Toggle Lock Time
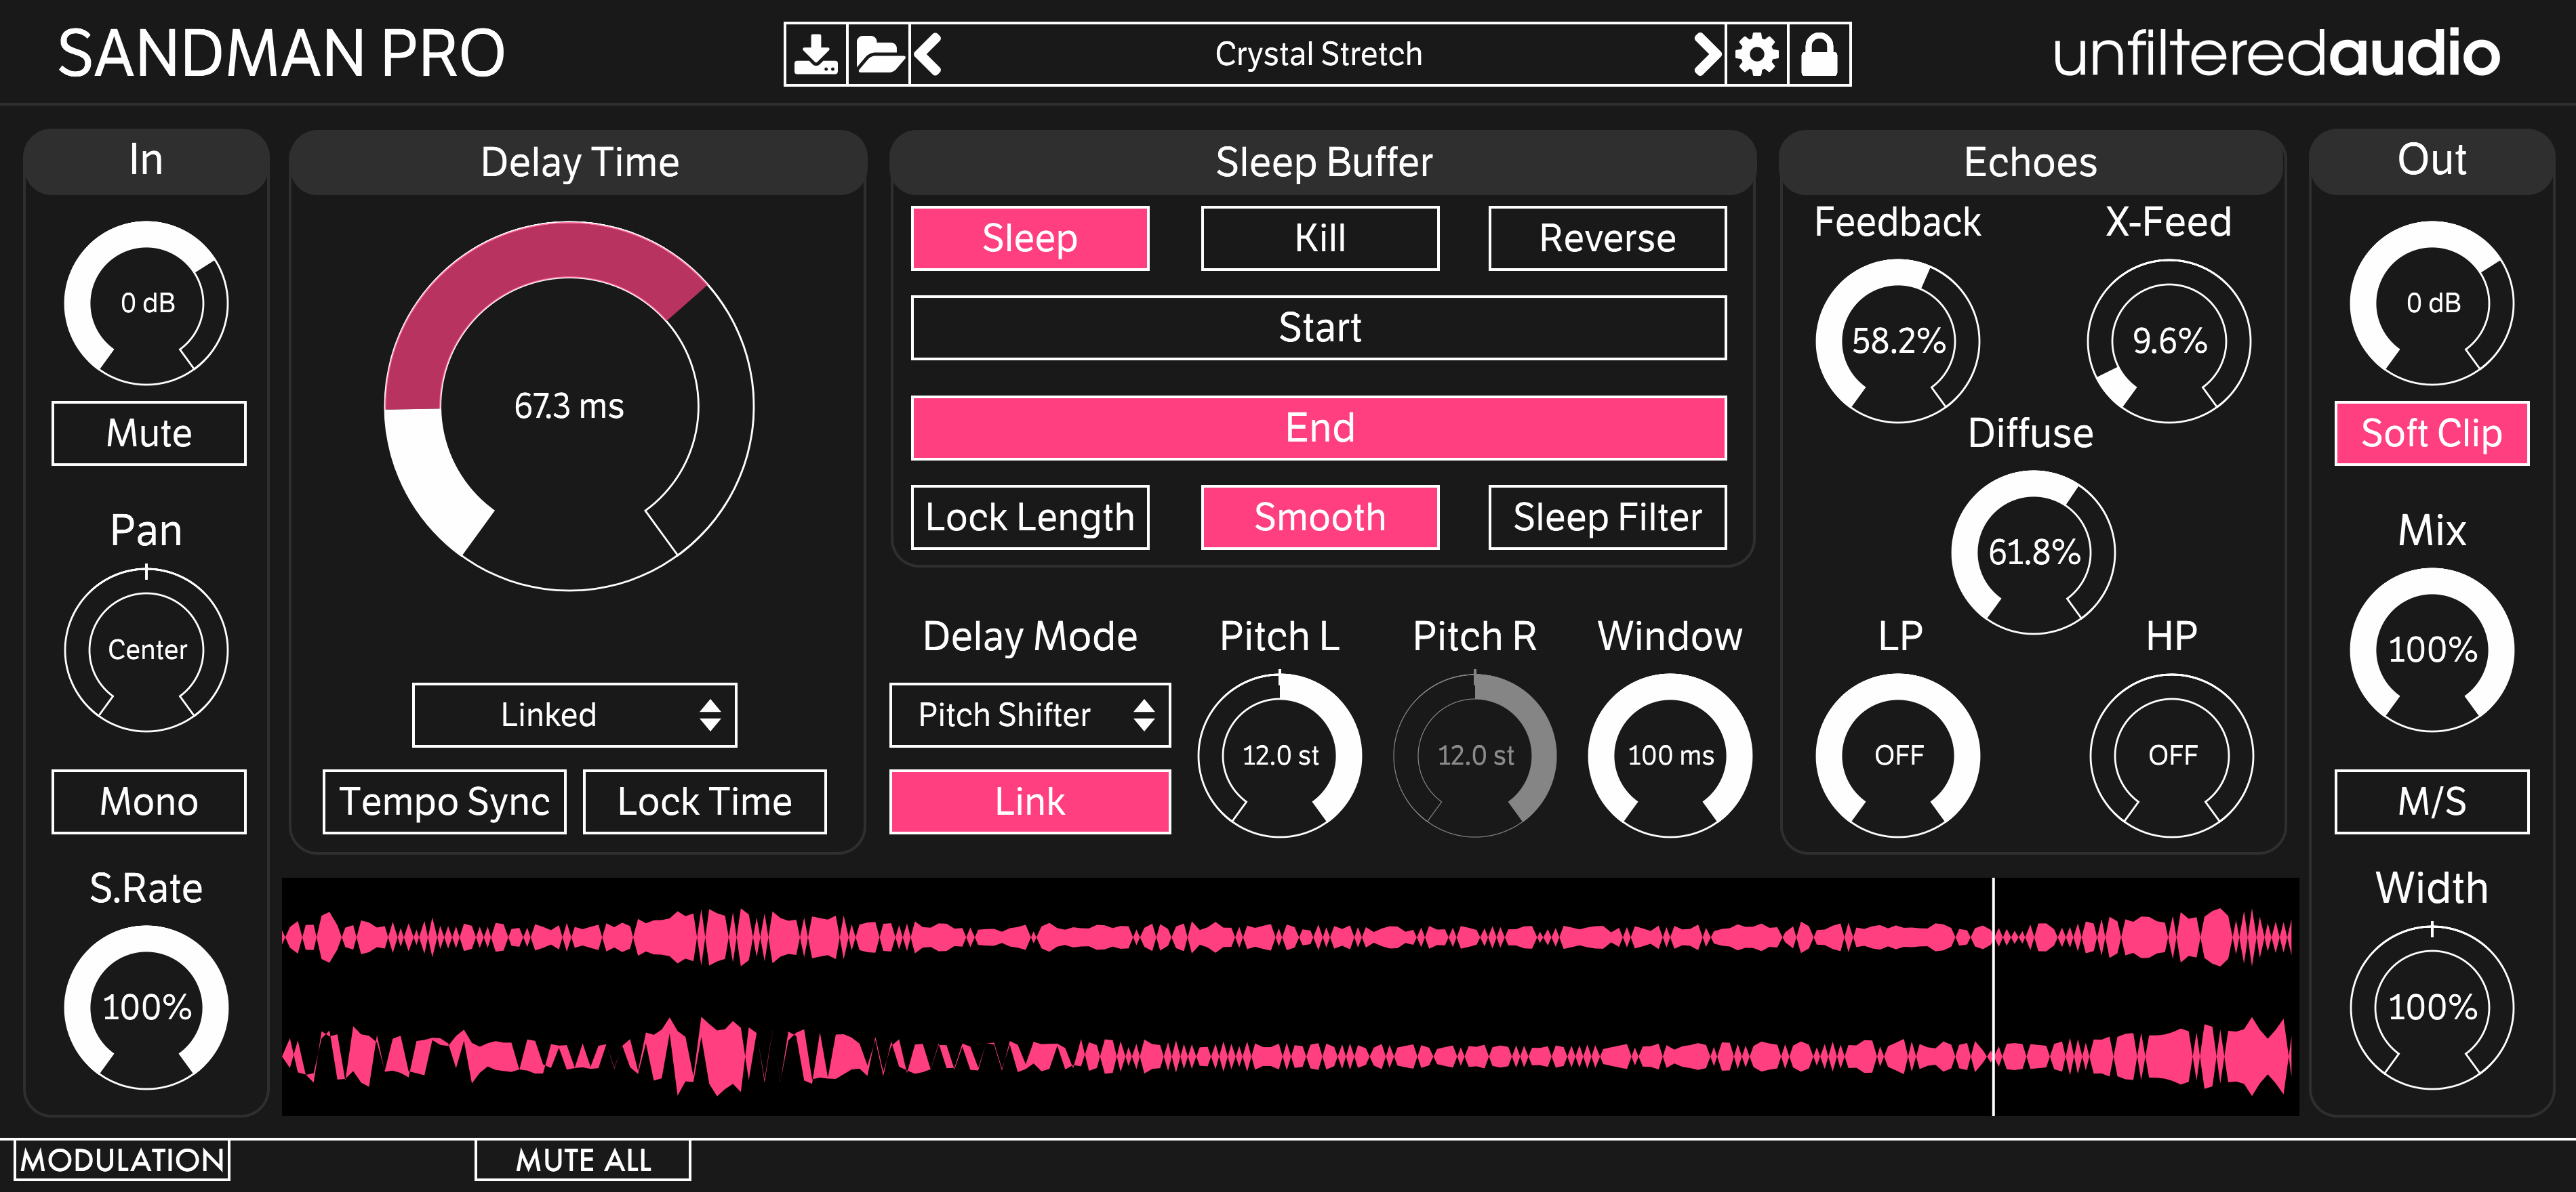2576x1192 pixels. coord(704,801)
